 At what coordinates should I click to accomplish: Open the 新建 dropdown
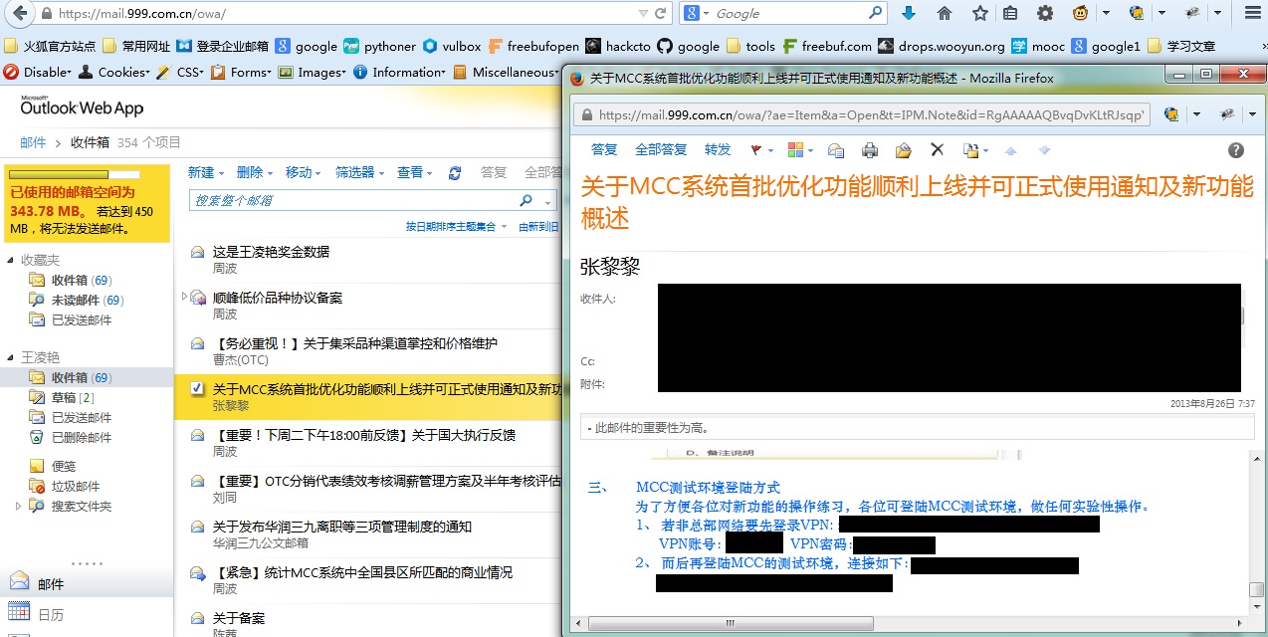tap(206, 173)
